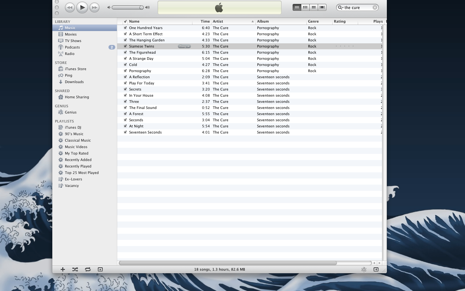Skip to previous track button
Image resolution: width=465 pixels, height=291 pixels.
[x=70, y=7]
